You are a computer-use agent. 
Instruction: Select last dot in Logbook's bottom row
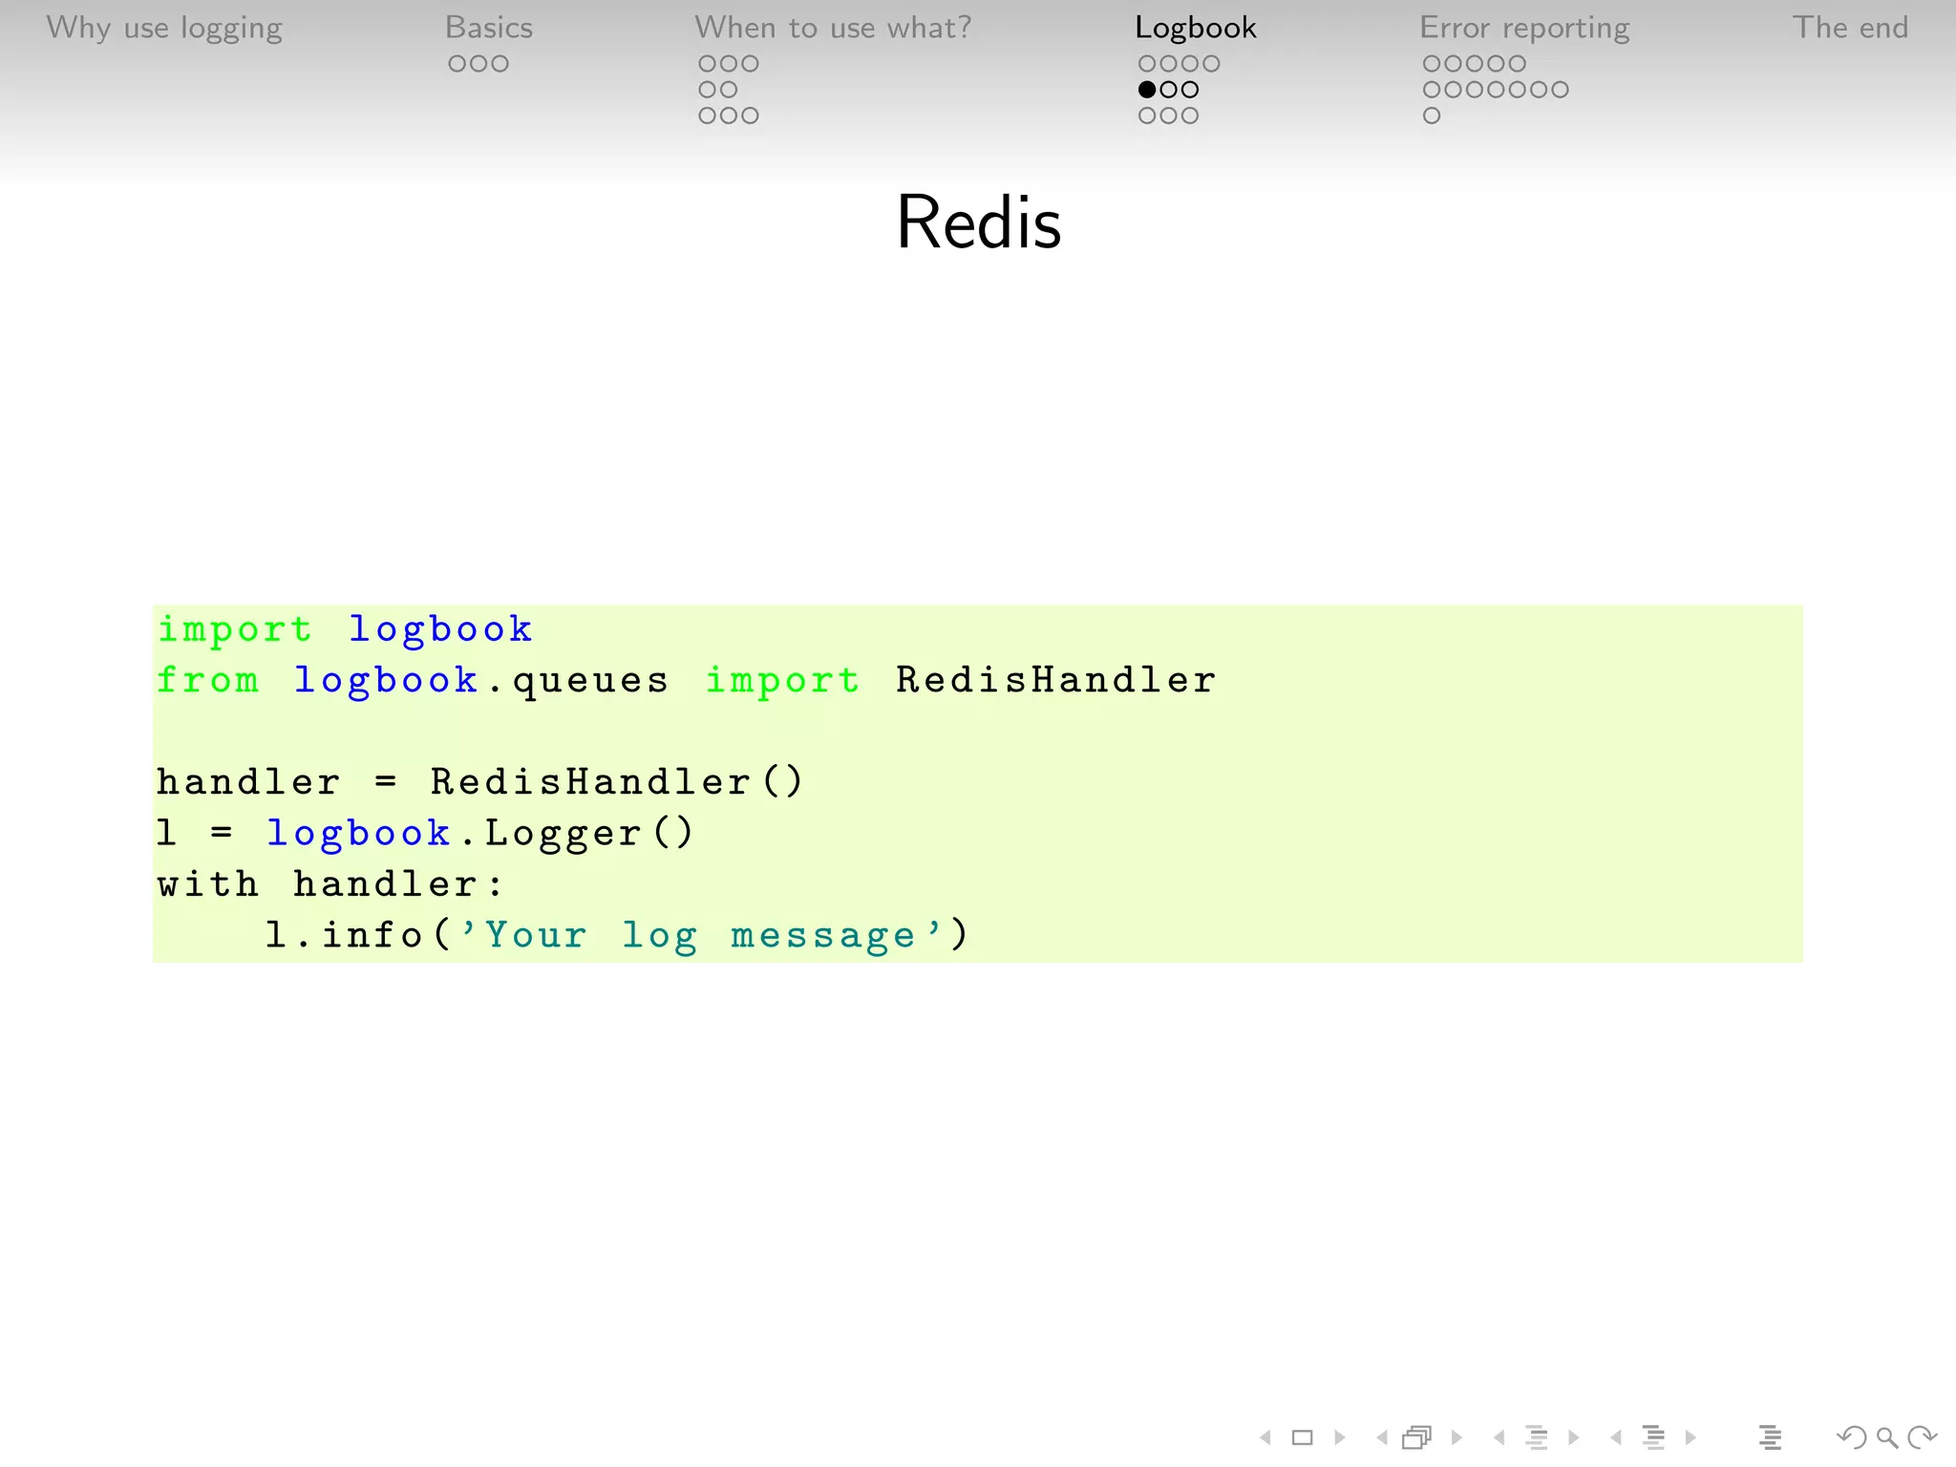[1190, 116]
